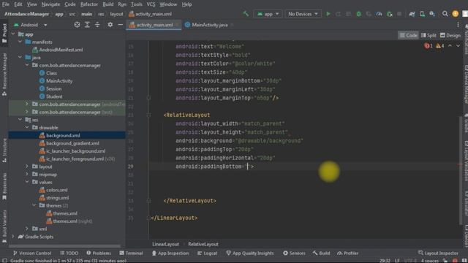Open the profiler gauge icon in toolbar
The image size is (468, 263).
point(379,14)
